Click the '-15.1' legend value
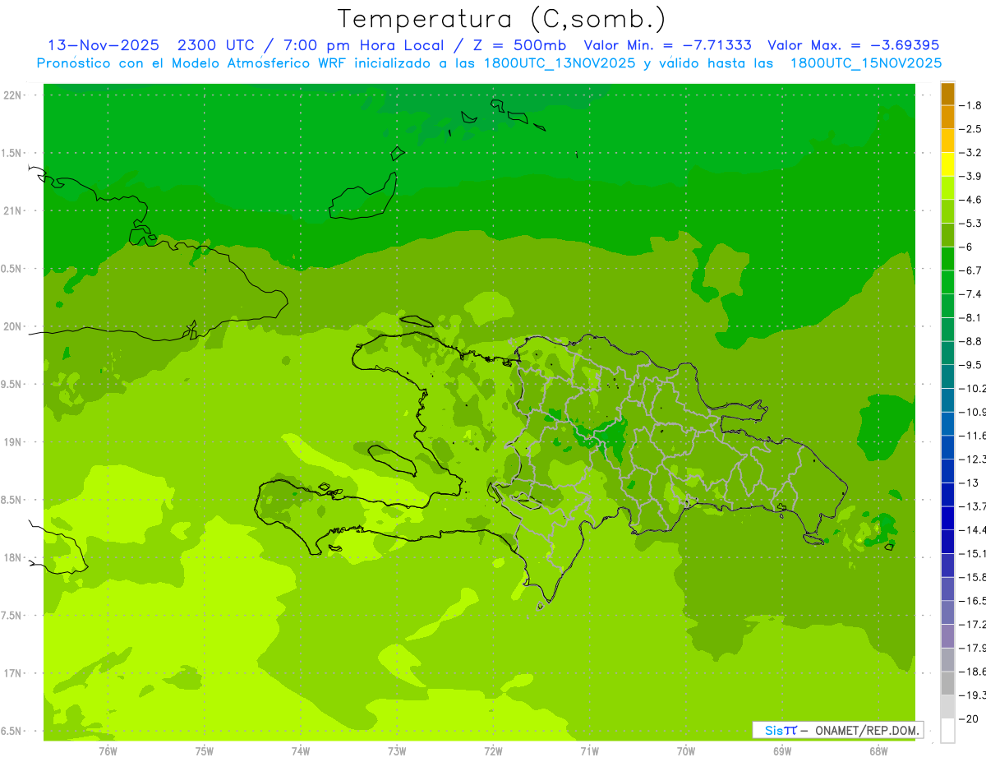The image size is (986, 762). coord(973,553)
